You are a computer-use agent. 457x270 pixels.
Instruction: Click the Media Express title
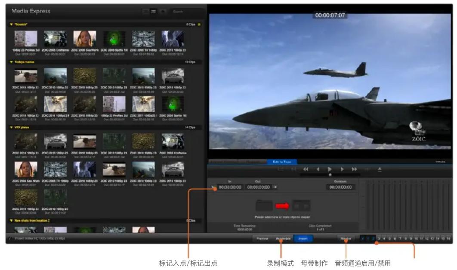[x=31, y=11]
